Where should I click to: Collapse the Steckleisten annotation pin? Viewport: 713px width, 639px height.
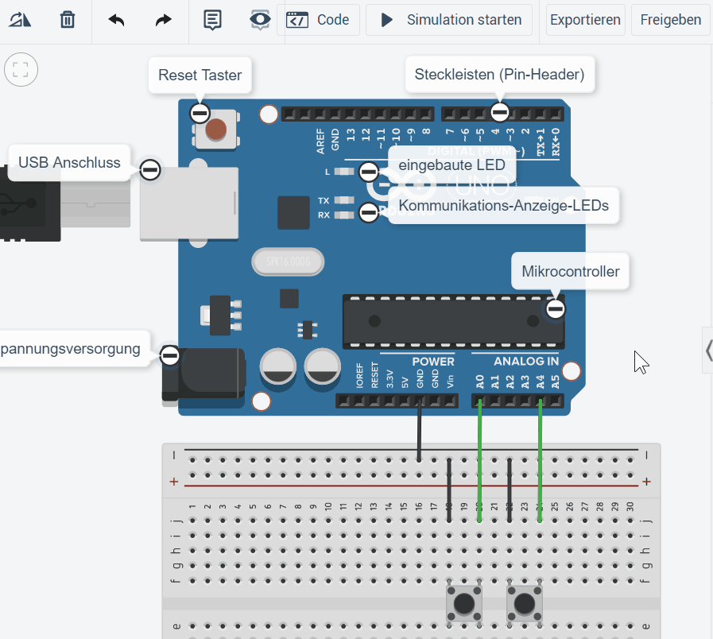coord(500,111)
